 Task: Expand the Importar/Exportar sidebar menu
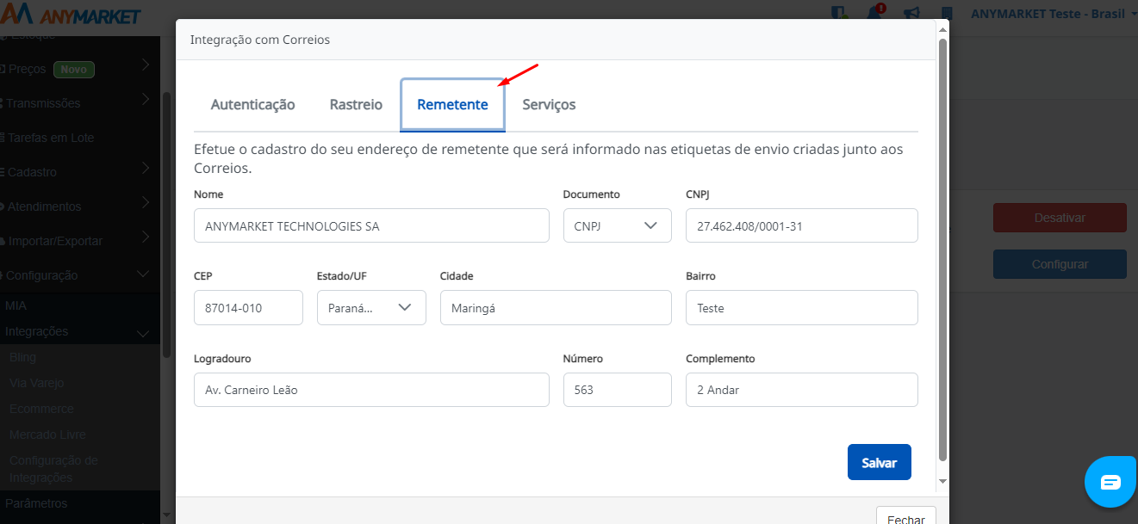tap(80, 241)
